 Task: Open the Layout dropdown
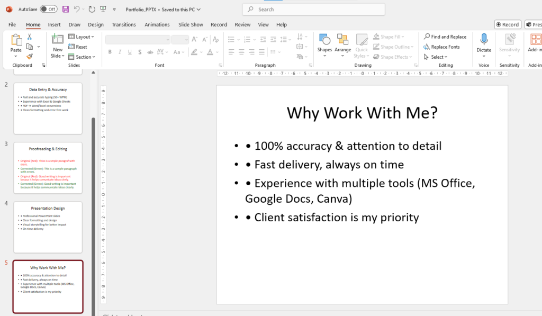point(81,37)
